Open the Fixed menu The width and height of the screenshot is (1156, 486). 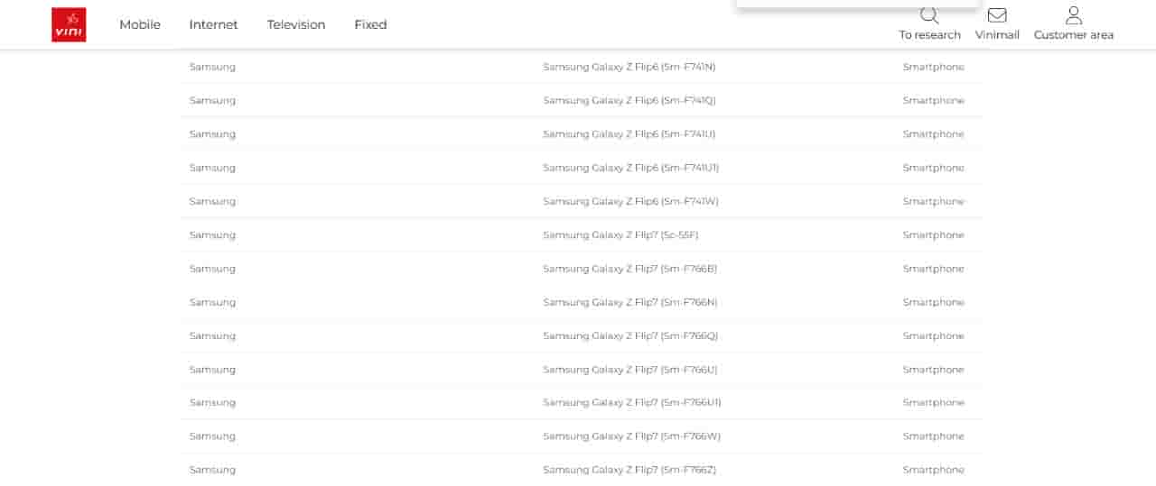pyautogui.click(x=370, y=24)
